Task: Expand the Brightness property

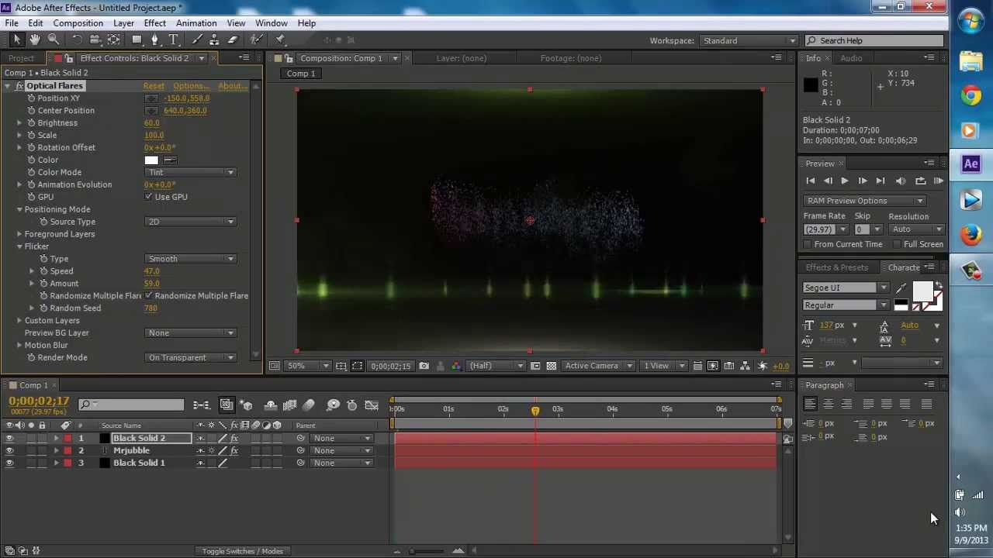Action: click(x=19, y=123)
